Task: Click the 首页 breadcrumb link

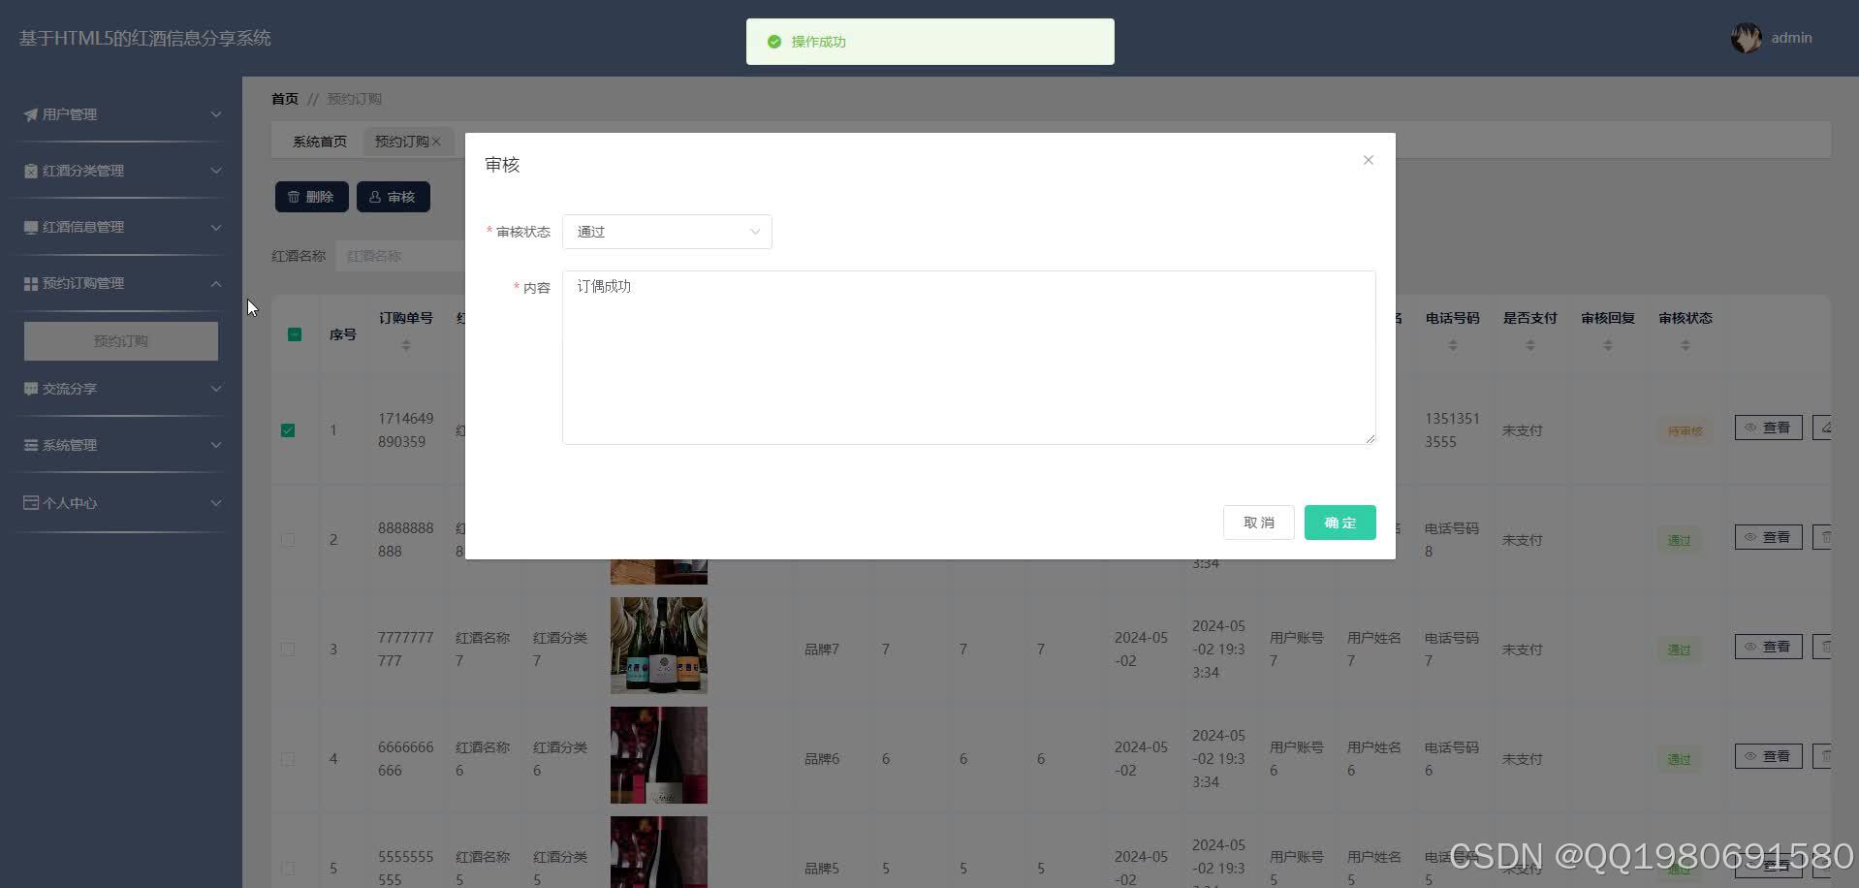Action: pos(285,99)
